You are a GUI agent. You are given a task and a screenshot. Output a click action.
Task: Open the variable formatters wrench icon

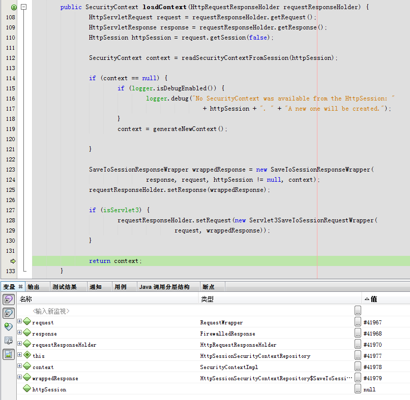8,340
